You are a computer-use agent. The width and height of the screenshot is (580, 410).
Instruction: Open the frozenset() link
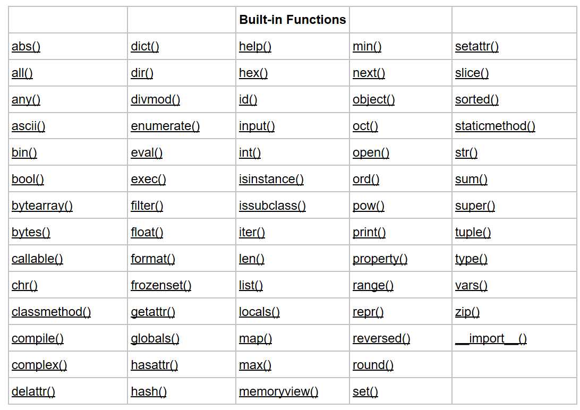coord(161,286)
